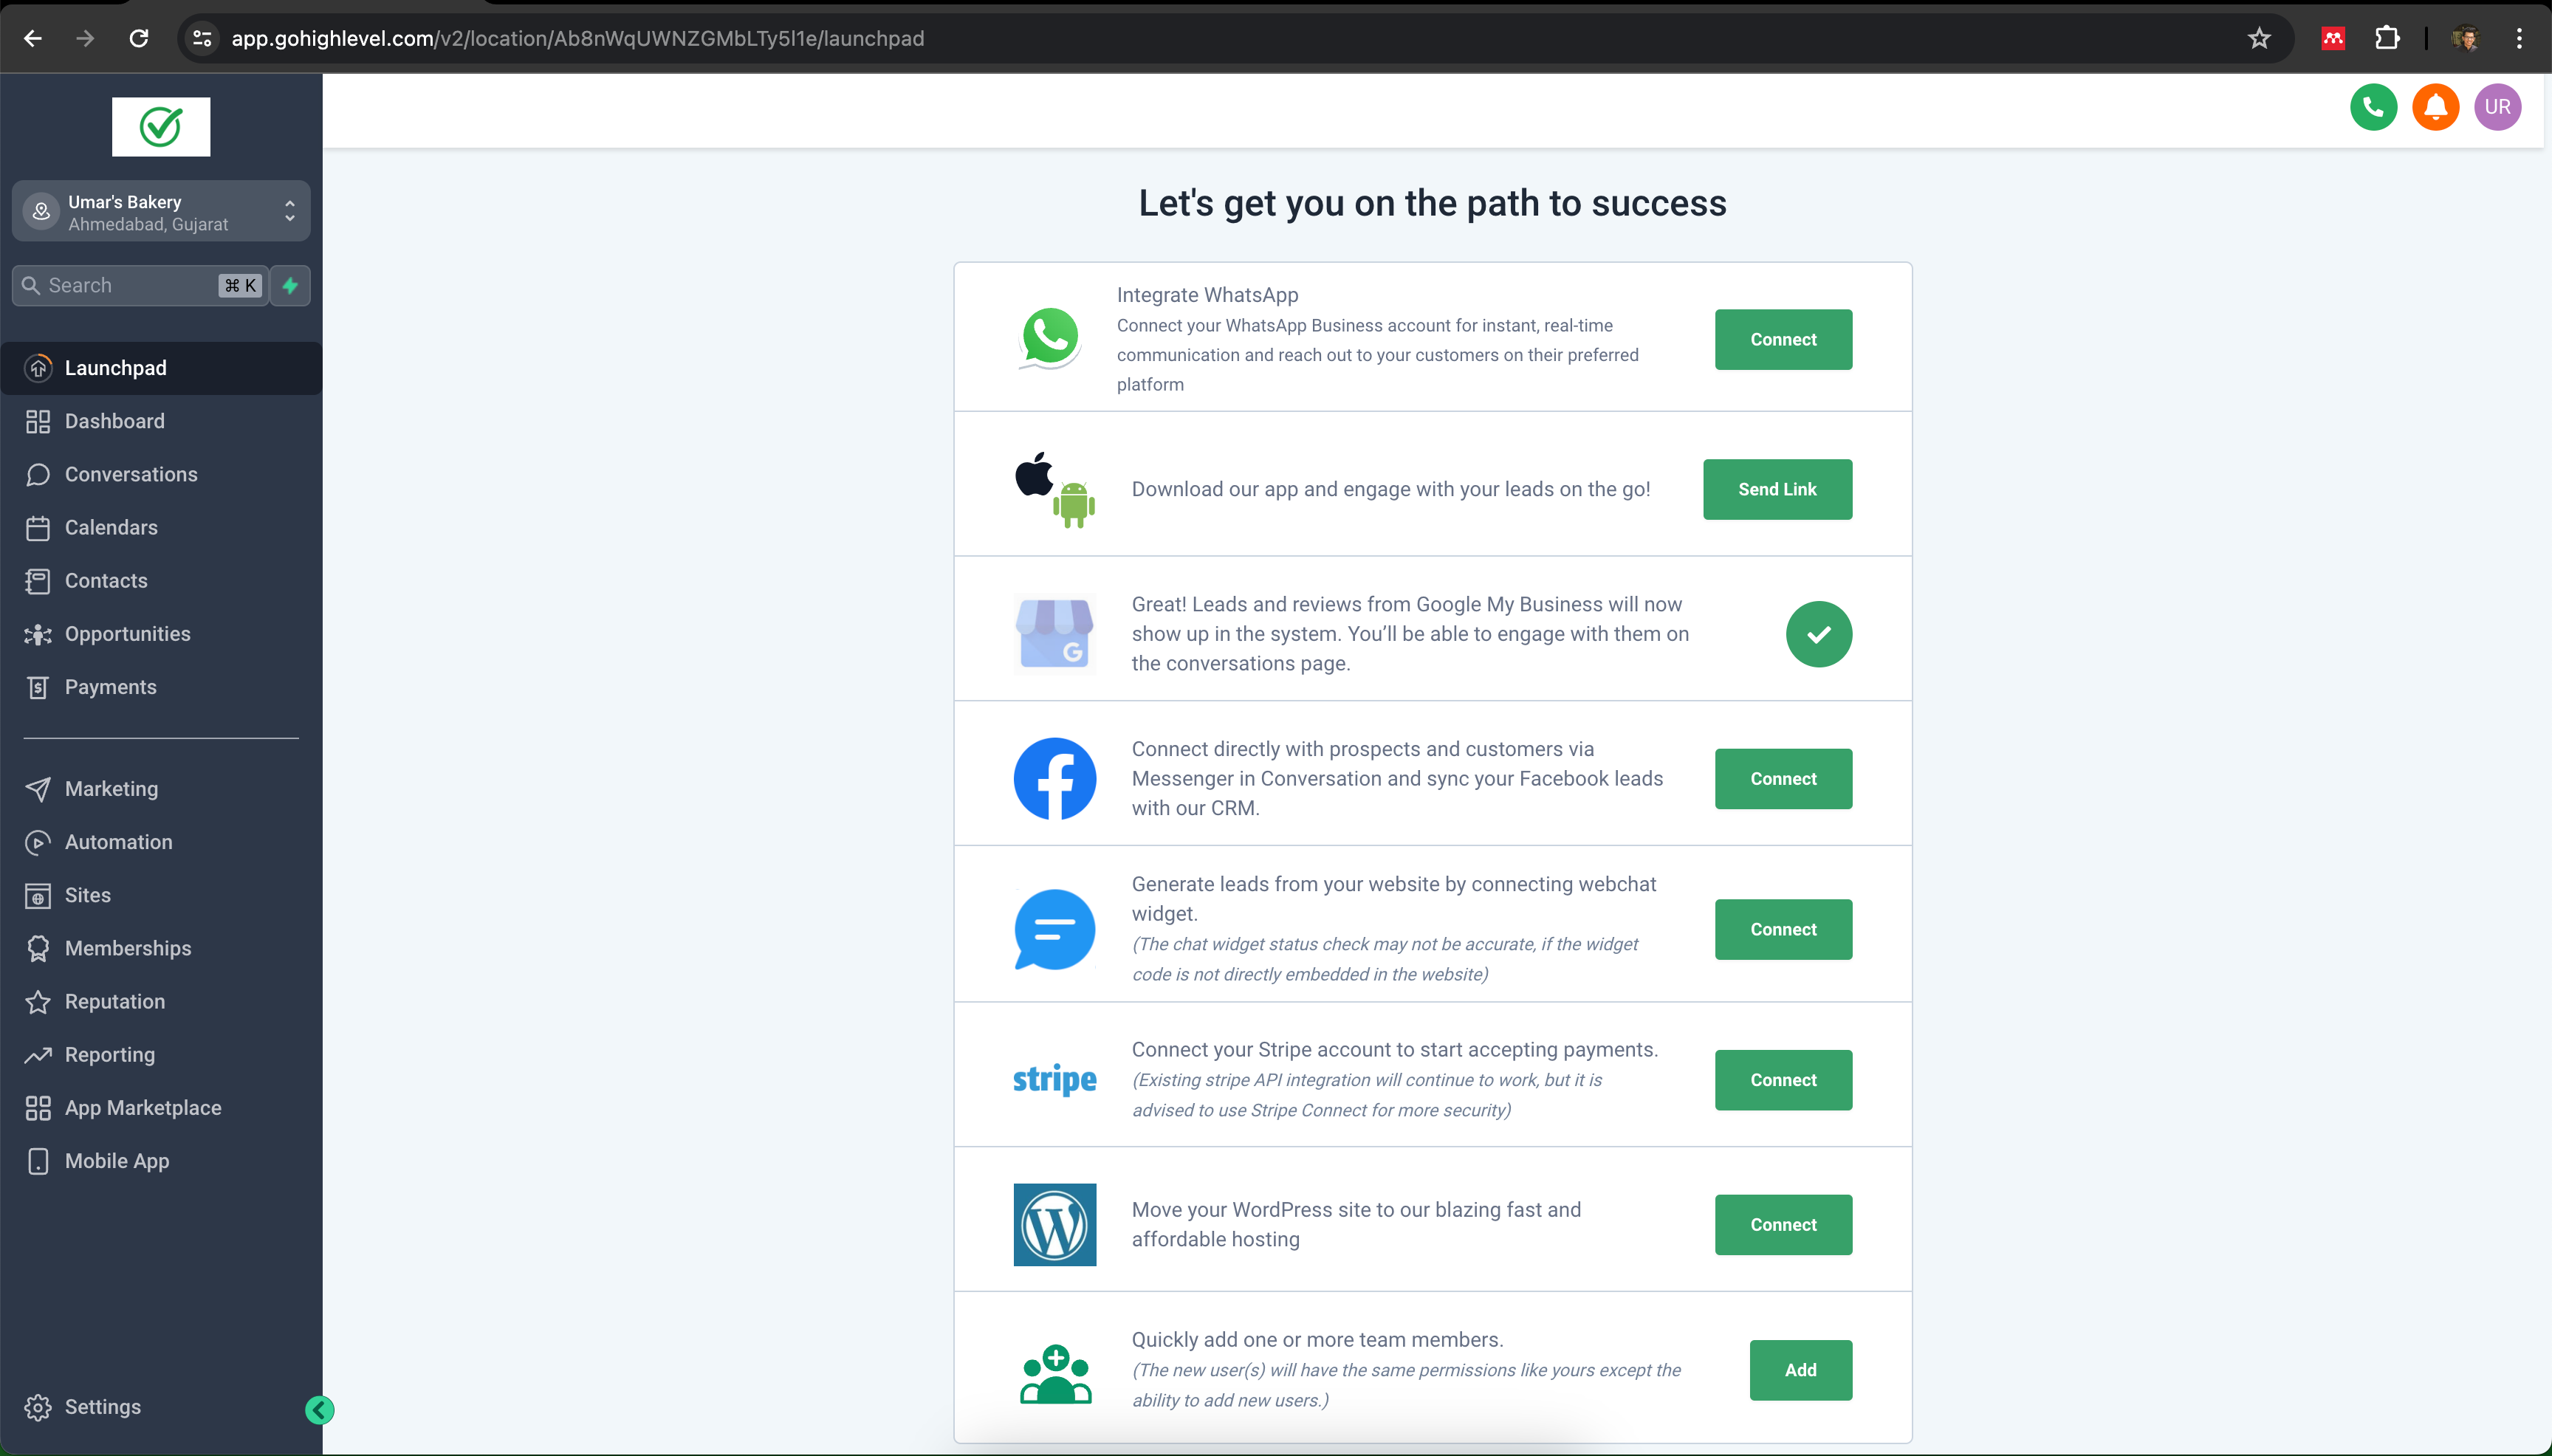Click the green checkmark on Google My Business
The height and width of the screenshot is (1456, 2552).
pos(1817,634)
